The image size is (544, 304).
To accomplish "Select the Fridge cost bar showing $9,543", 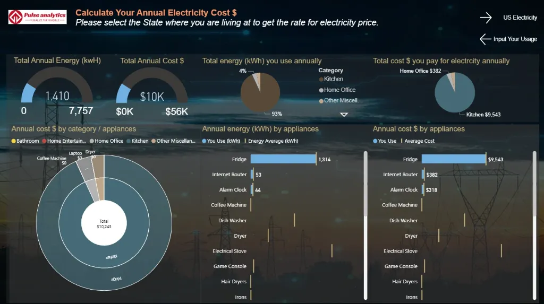I will coord(454,159).
